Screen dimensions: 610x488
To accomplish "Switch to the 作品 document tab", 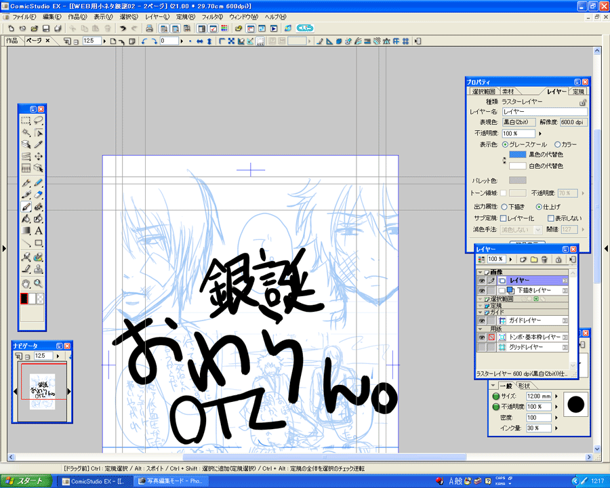I will click(x=12, y=41).
